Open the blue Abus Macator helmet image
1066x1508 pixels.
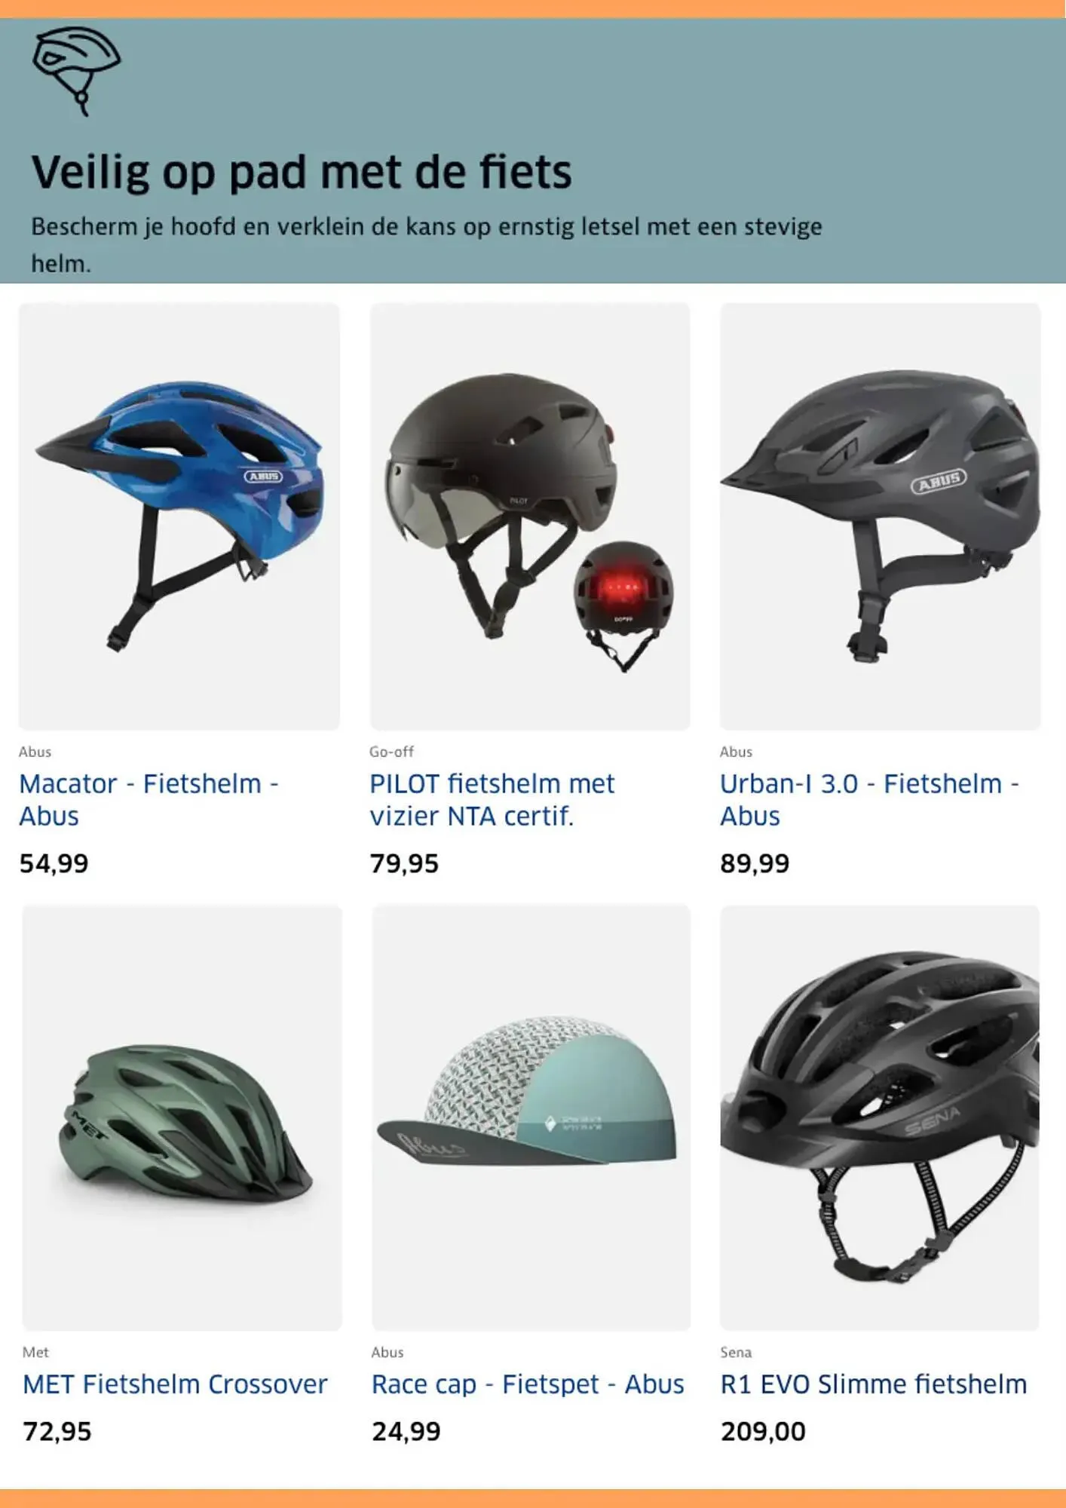(179, 516)
